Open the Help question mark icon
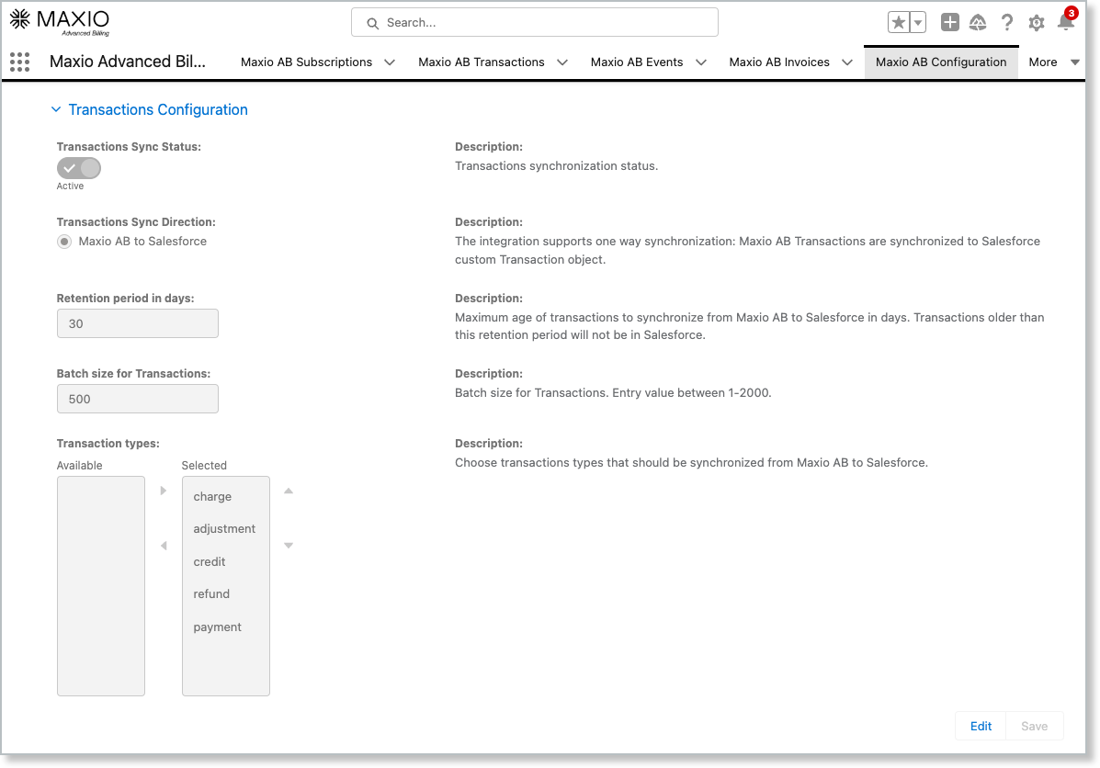Viewport: 1100px width, 768px height. coord(1007,23)
